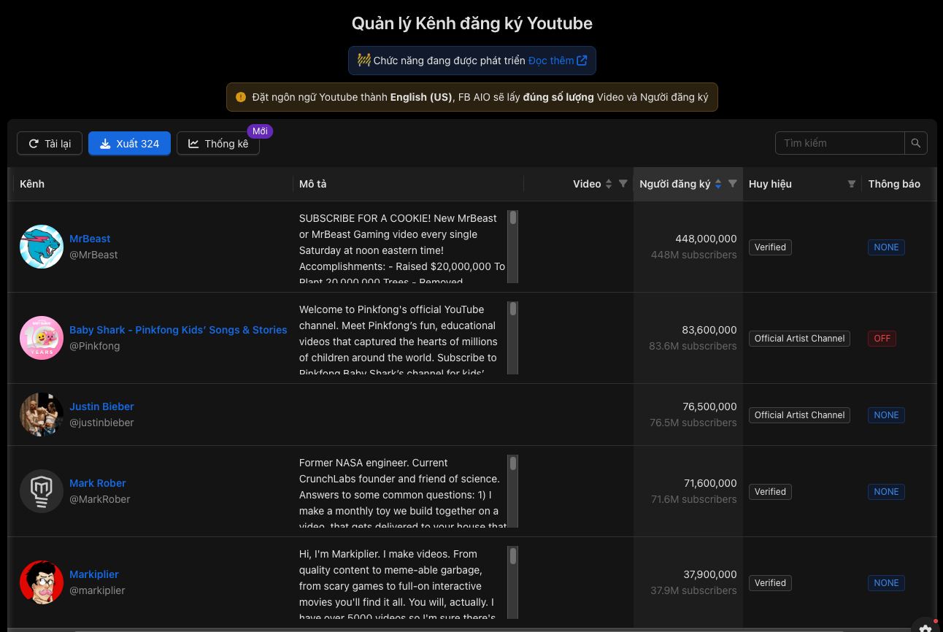
Task: Click the Xuất 324 export button
Action: (129, 143)
